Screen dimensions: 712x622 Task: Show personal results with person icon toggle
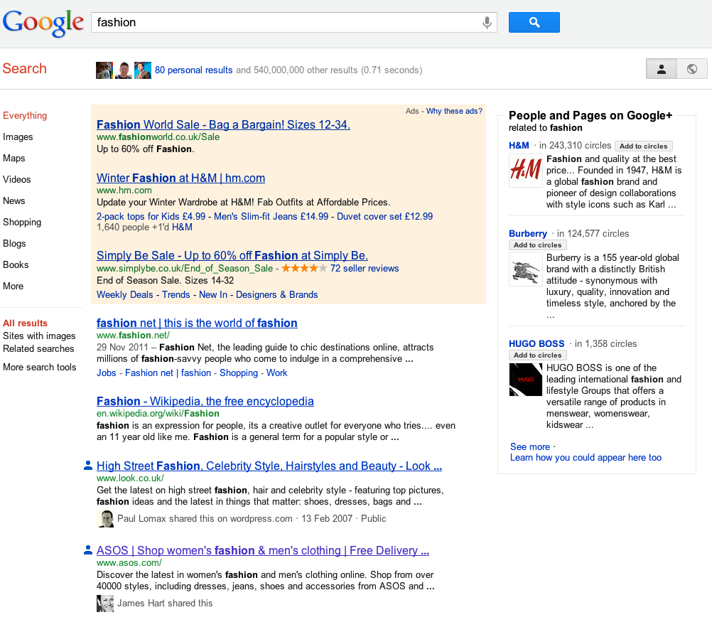click(661, 69)
